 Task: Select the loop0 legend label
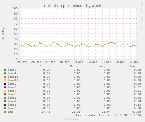tap(12, 70)
